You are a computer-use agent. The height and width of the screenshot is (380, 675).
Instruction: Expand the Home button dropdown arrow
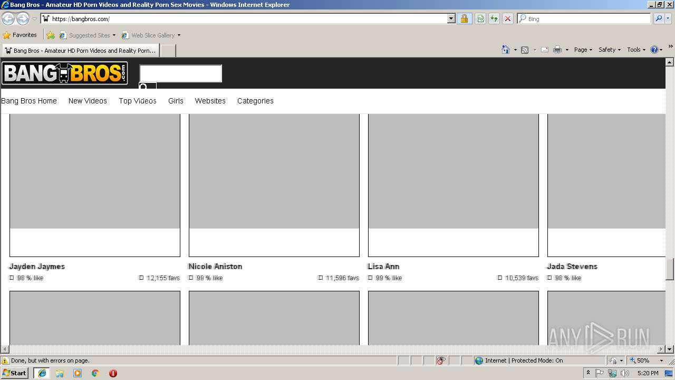tap(515, 50)
